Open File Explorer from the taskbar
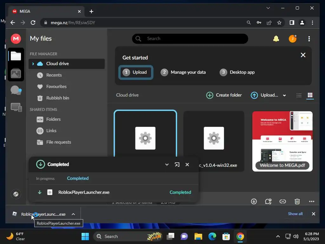This screenshot has width=325, height=244. 198,236
